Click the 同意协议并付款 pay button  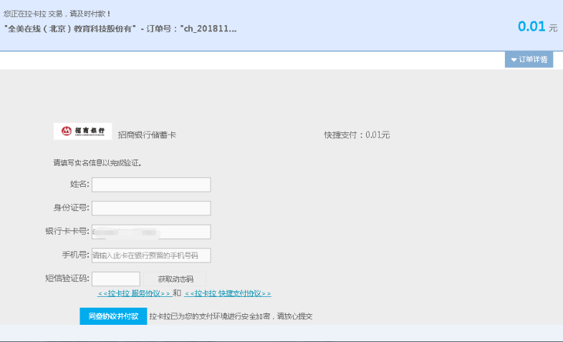113,316
